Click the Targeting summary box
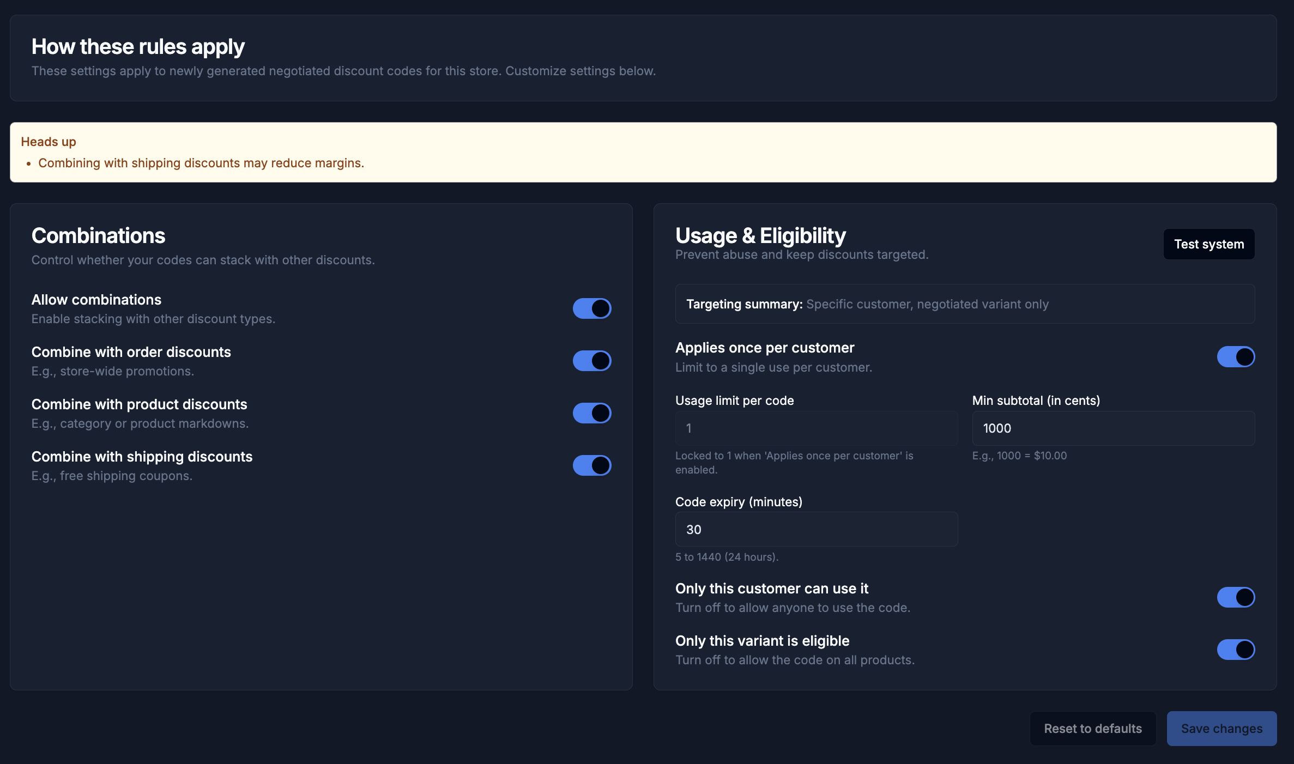 point(964,304)
